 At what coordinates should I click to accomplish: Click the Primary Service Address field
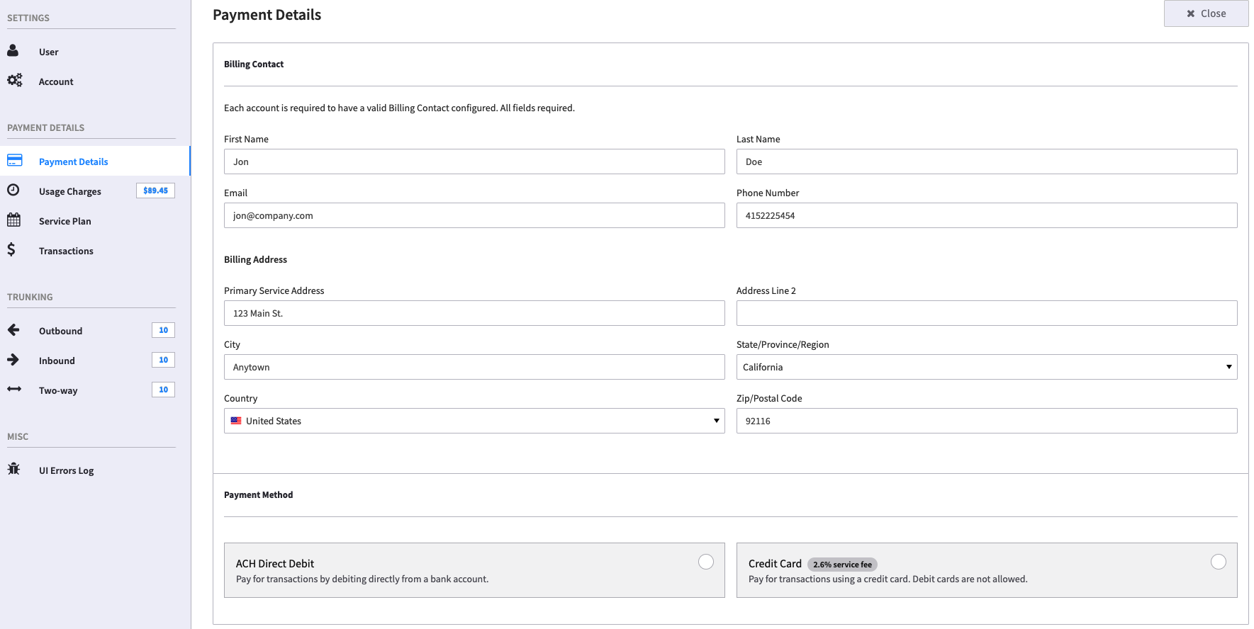coord(474,313)
